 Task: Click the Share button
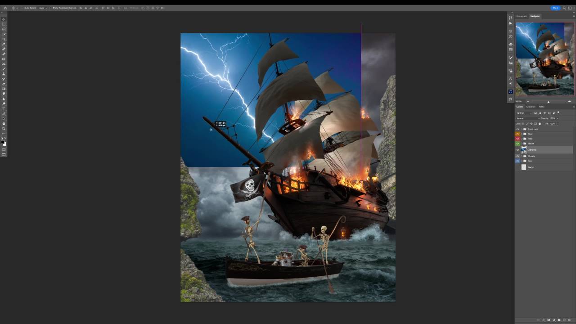[555, 8]
